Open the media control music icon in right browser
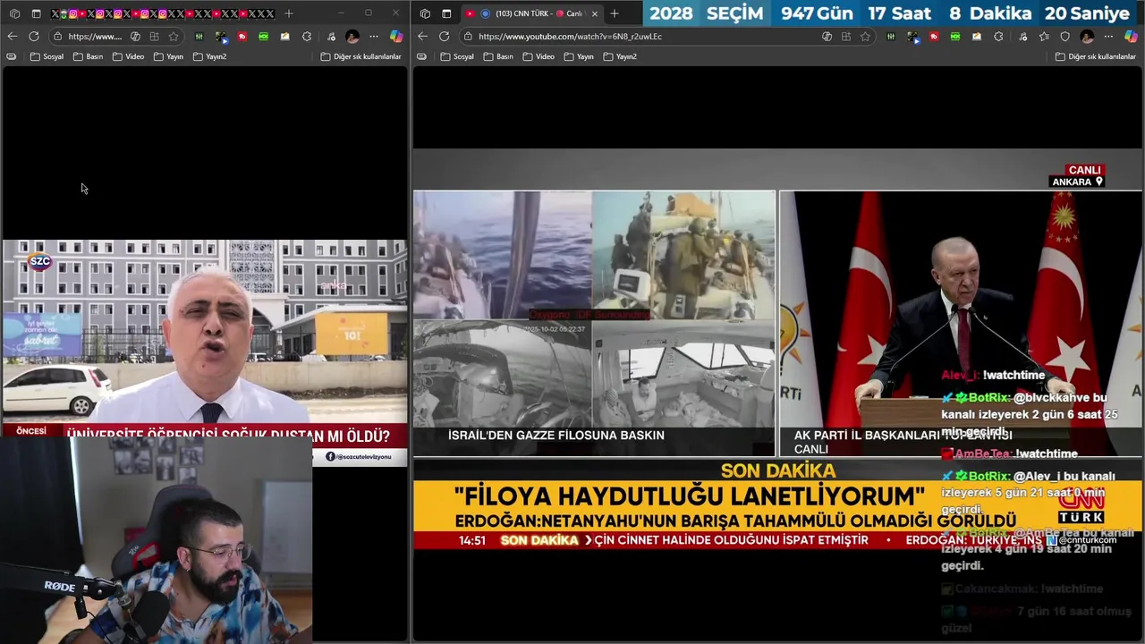The height and width of the screenshot is (644, 1145). (1022, 37)
